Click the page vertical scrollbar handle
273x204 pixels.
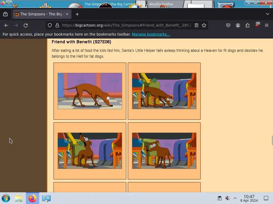pyautogui.click(x=272, y=140)
